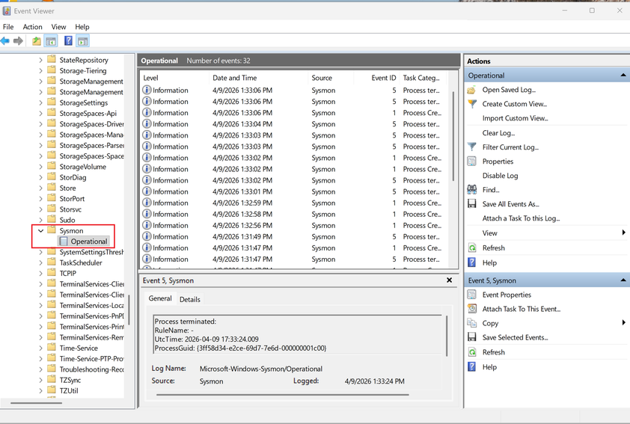Click the blue Help toolbar icon

[x=68, y=41]
